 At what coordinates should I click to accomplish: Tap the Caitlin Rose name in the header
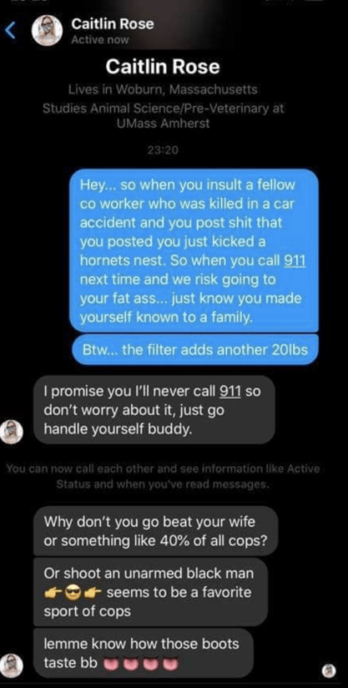(x=113, y=24)
